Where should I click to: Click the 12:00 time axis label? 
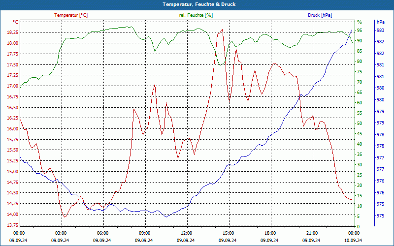pos(186,233)
